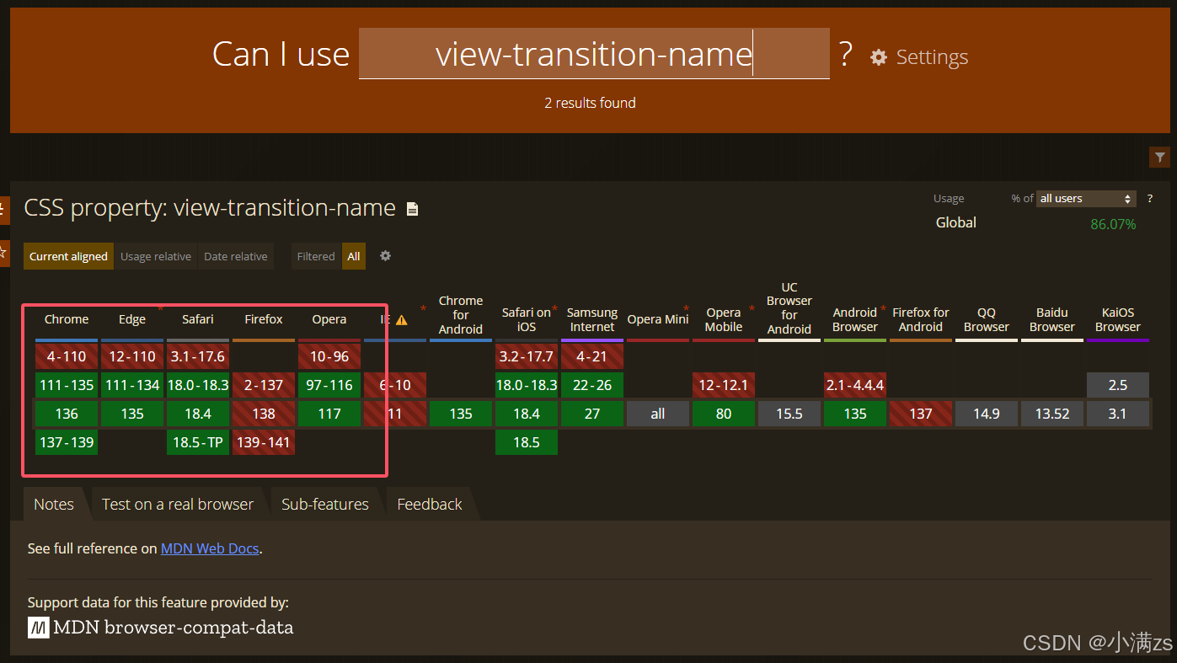Click the Opera column header
Image resolution: width=1177 pixels, height=663 pixels.
point(329,319)
